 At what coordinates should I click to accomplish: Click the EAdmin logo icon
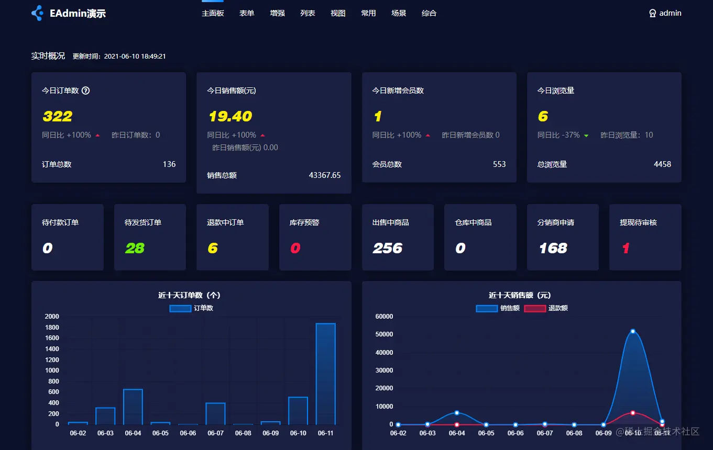pos(37,13)
